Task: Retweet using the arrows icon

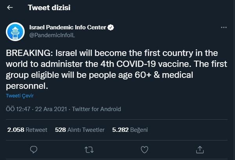Action: point(89,149)
